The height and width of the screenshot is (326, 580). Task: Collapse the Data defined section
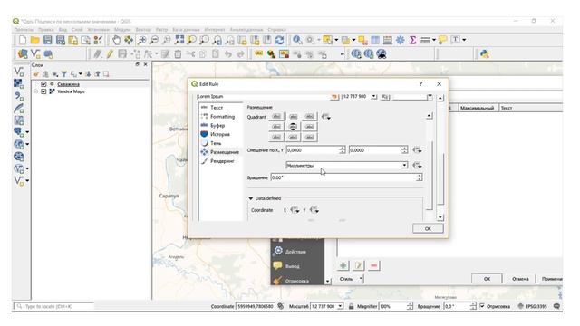pos(250,198)
